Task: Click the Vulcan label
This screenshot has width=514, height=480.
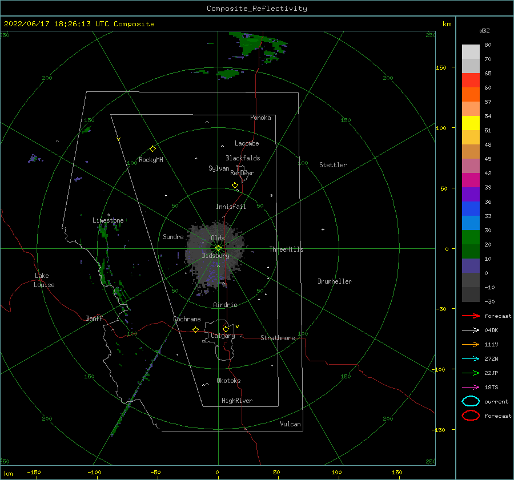Action: click(291, 424)
